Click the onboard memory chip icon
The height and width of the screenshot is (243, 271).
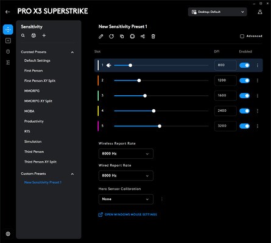coord(132,37)
